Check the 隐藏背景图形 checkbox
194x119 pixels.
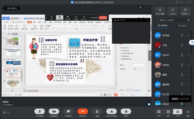[121, 59]
